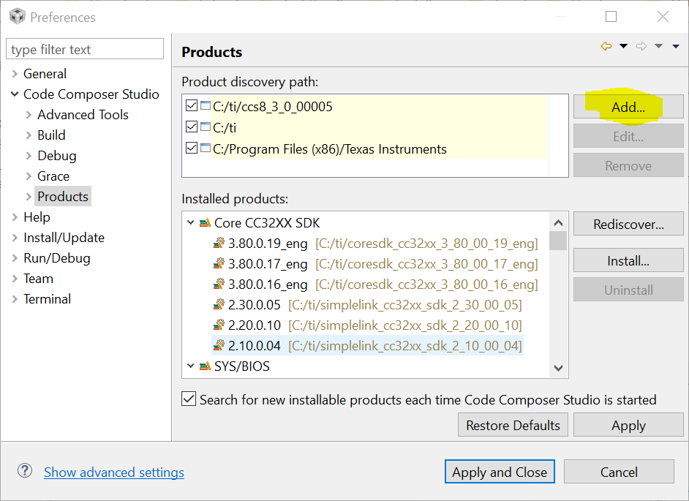Expand the Run/Debug preferences category
The height and width of the screenshot is (501, 689).
(x=15, y=258)
